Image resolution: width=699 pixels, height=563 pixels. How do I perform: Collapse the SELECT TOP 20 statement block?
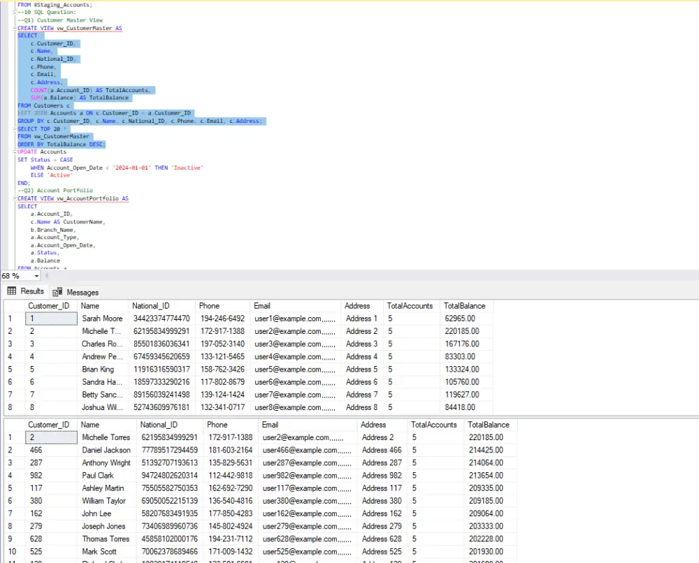pos(15,129)
